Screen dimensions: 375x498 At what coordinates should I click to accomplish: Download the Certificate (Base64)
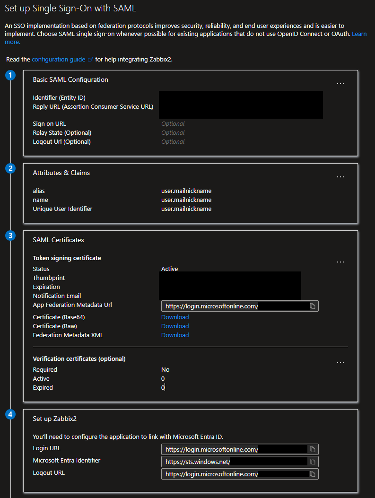[175, 317]
